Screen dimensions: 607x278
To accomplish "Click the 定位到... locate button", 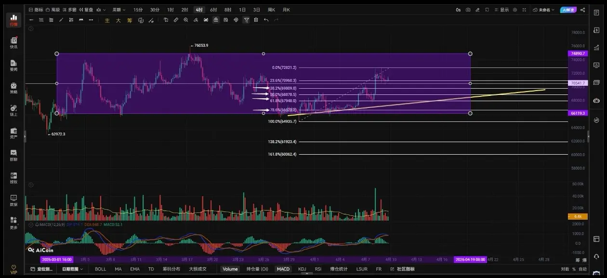I will (41, 269).
